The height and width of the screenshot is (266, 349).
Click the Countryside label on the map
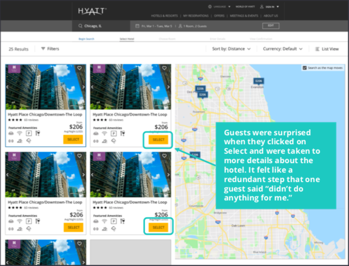coord(196,206)
